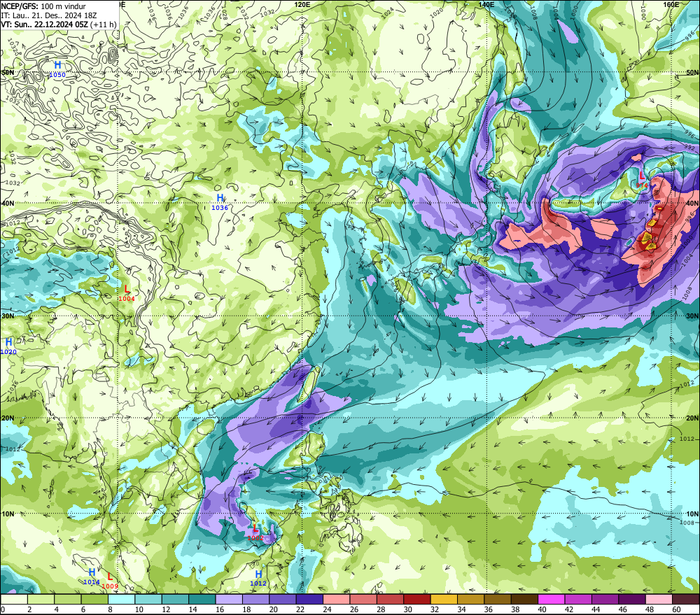This screenshot has height=615, width=700.
Task: Select the L 1009 low pressure marker
Action: click(110, 580)
